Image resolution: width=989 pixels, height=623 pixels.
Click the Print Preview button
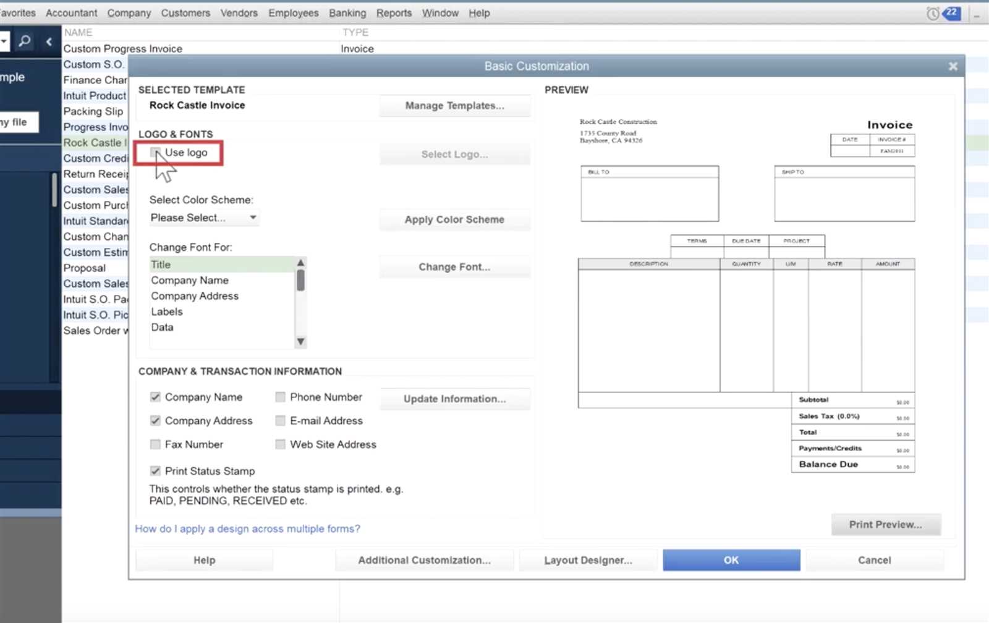coord(886,525)
